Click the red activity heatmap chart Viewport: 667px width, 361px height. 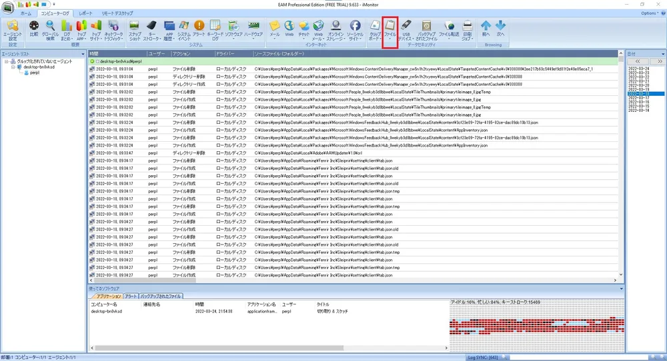(x=537, y=327)
